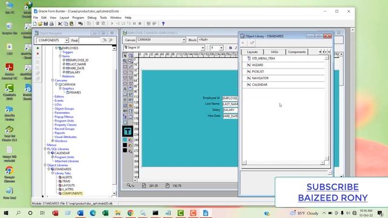Click the Find input field in Object Navigator
The height and width of the screenshot is (218, 388).
[x=89, y=41]
